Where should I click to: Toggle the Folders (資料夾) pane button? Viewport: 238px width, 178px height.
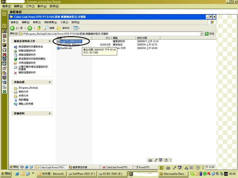point(63,28)
